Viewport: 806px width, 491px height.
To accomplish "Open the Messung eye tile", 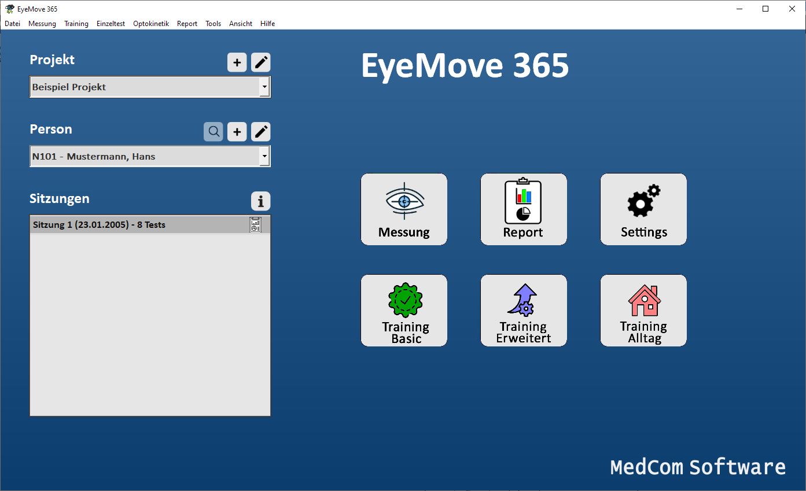I will 404,209.
